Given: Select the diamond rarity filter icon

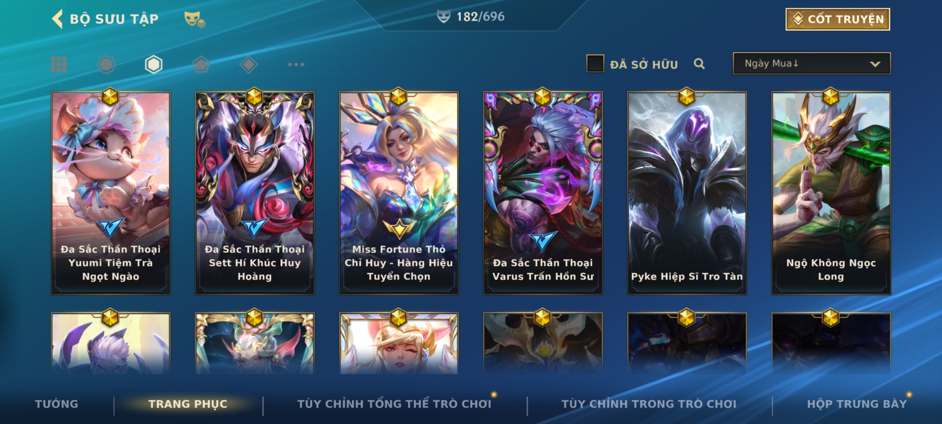Looking at the screenshot, I should [248, 64].
